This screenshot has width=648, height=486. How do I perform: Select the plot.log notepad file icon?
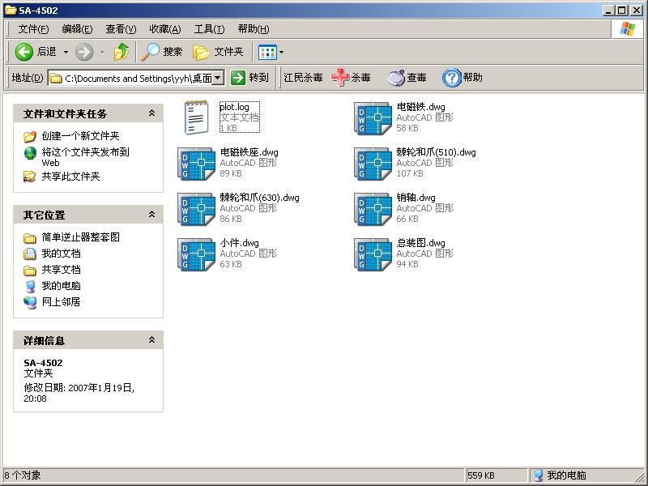196,117
